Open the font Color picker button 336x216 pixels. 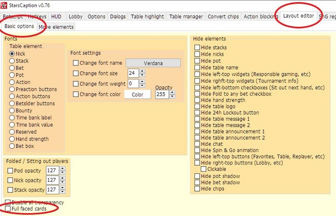pos(138,95)
